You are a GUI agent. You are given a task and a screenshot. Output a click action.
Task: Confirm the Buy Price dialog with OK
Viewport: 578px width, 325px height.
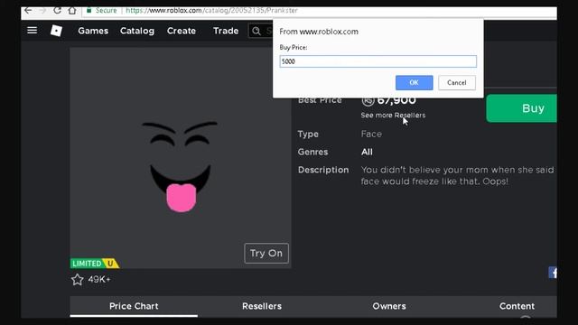pyautogui.click(x=414, y=82)
